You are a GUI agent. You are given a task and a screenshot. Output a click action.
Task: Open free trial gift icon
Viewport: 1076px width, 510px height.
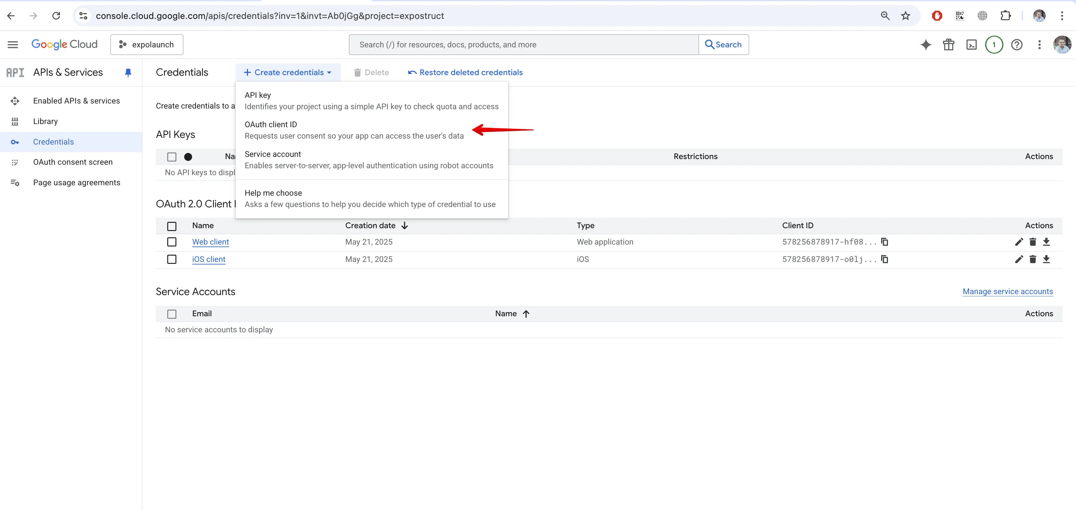pos(948,45)
